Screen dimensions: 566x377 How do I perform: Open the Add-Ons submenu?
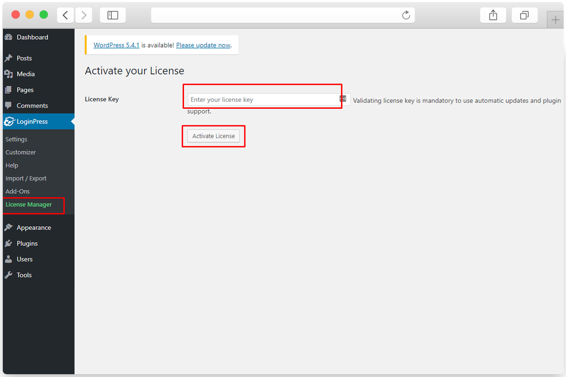tap(17, 191)
